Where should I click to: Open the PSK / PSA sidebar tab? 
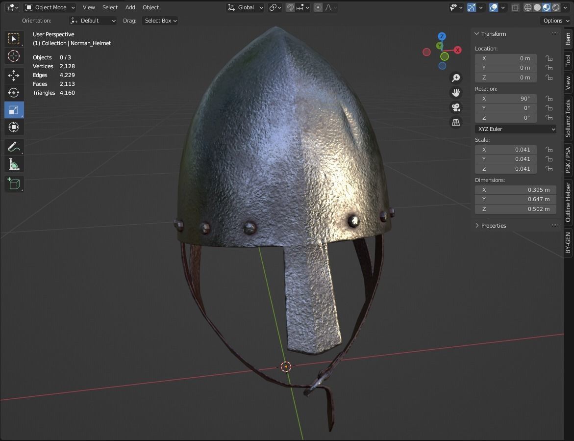tap(568, 159)
